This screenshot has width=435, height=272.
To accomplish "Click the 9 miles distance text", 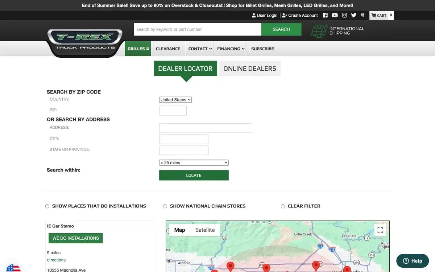I will 54,253.
